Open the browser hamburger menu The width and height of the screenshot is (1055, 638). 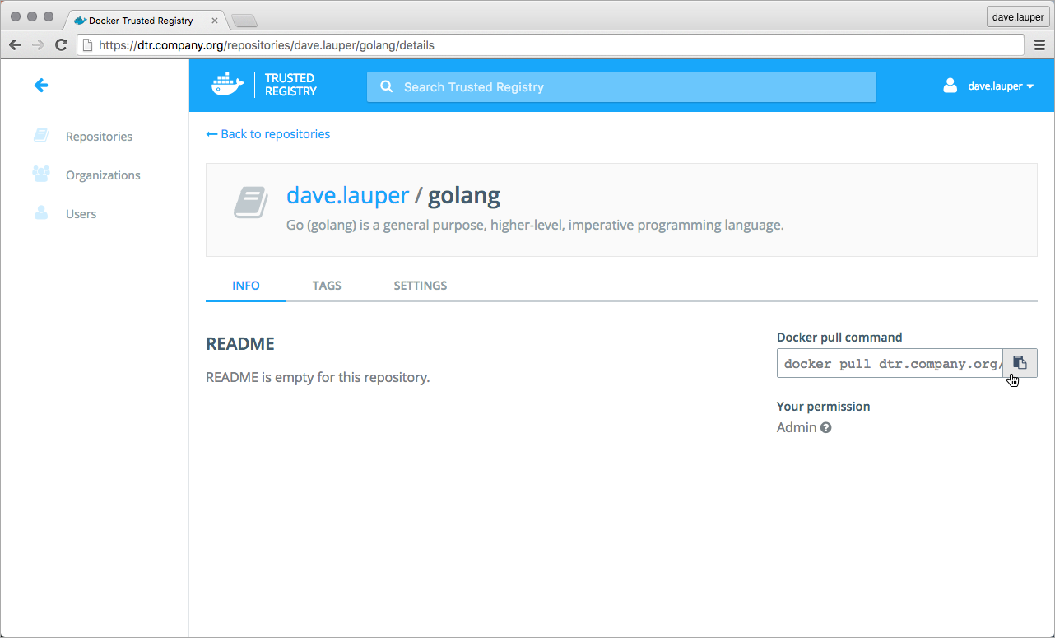coord(1039,45)
